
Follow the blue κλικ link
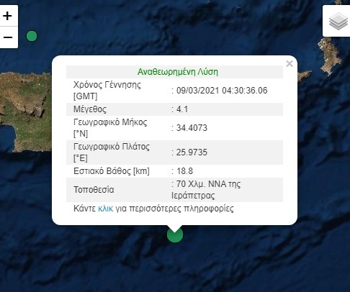[105, 209]
